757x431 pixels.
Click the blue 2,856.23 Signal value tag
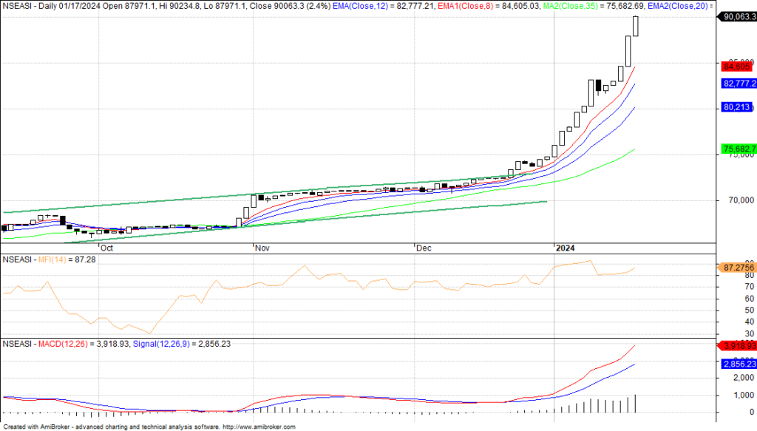pos(736,364)
